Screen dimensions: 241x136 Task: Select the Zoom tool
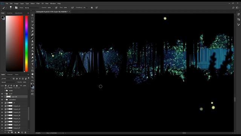click(32, 77)
